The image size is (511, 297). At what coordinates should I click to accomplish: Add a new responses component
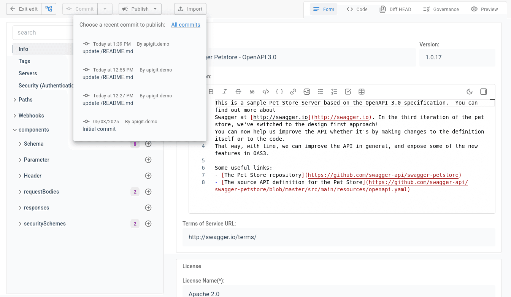[x=148, y=208]
